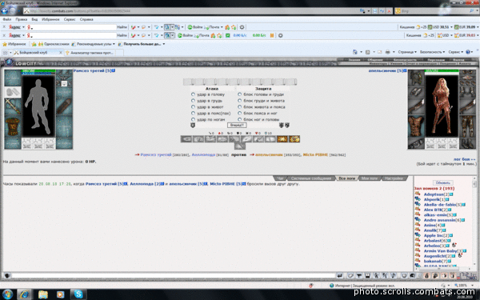Select attack 'удар в грудь' radio button
This screenshot has width=480, height=300.
(x=193, y=101)
